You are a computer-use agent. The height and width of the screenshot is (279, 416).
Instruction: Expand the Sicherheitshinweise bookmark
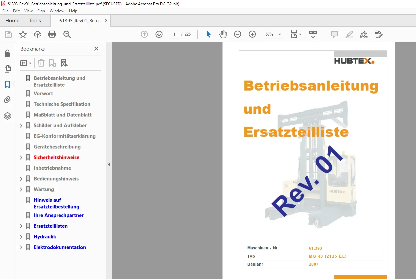(x=21, y=157)
